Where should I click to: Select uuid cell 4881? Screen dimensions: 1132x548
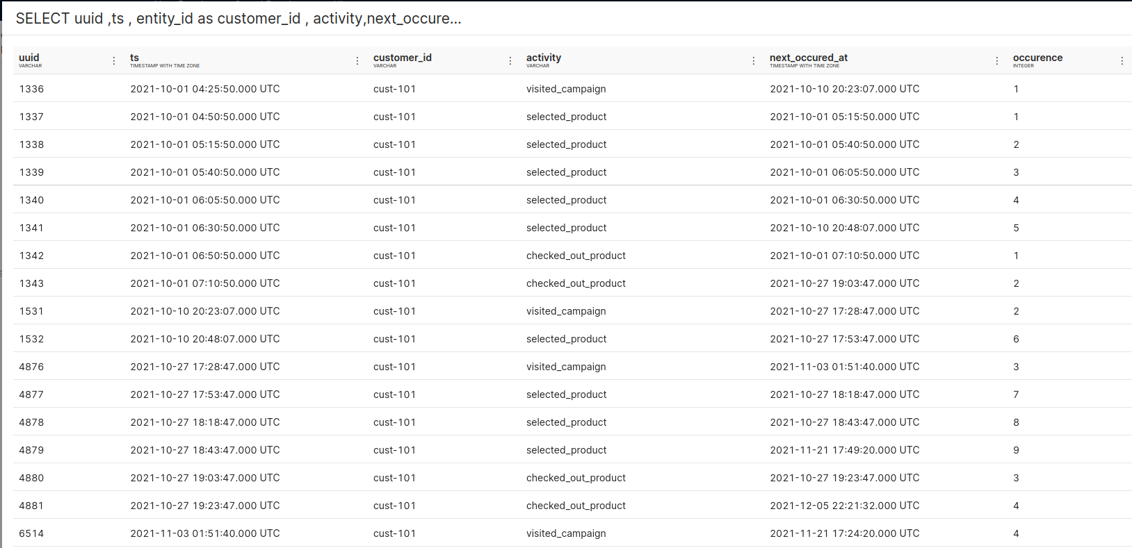coord(31,506)
